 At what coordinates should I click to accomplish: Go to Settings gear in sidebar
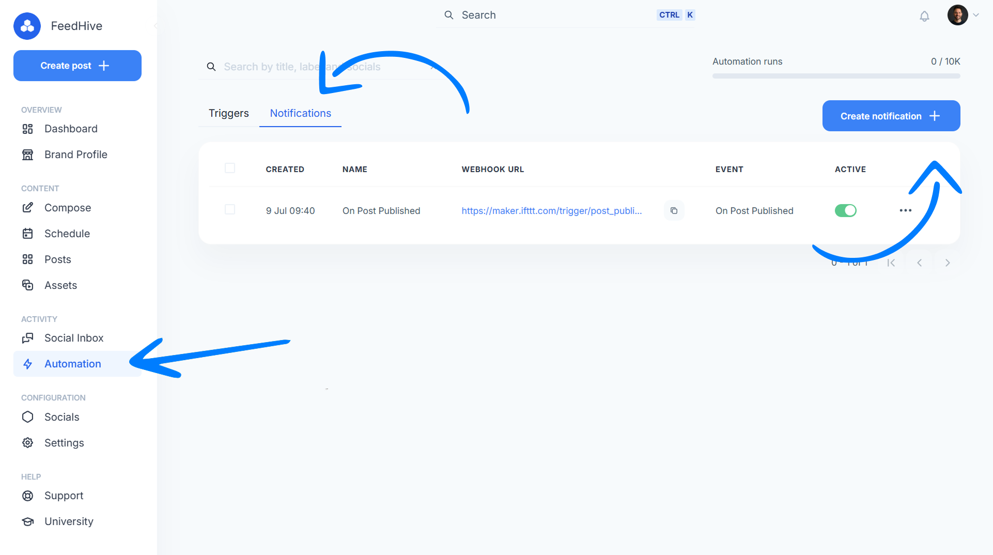click(64, 443)
